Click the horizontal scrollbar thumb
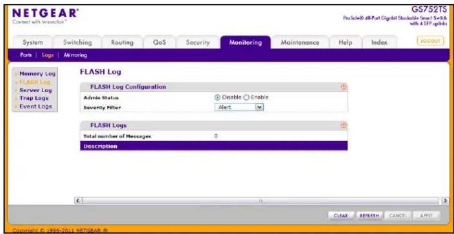Image resolution: width=454 pixels, height=234 pixels. (x=260, y=200)
